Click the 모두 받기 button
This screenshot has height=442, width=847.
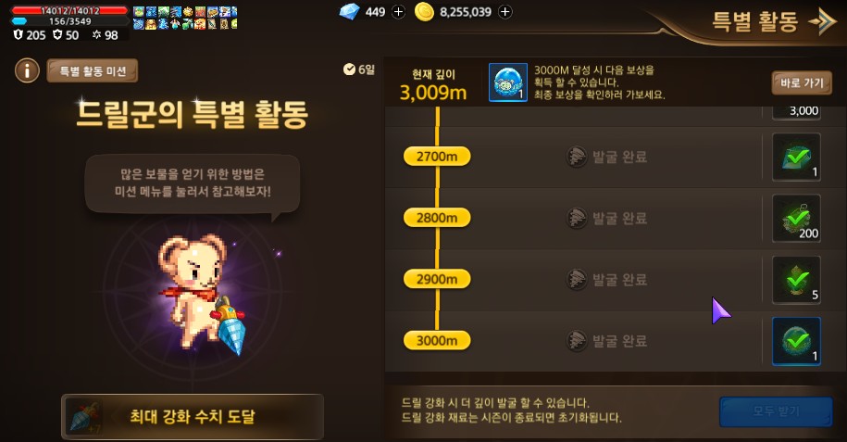tap(776, 411)
